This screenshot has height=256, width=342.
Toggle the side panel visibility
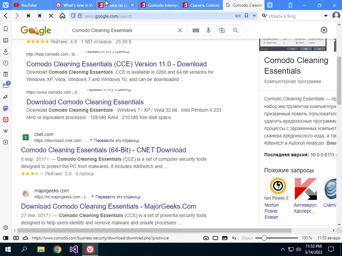click(6, 238)
